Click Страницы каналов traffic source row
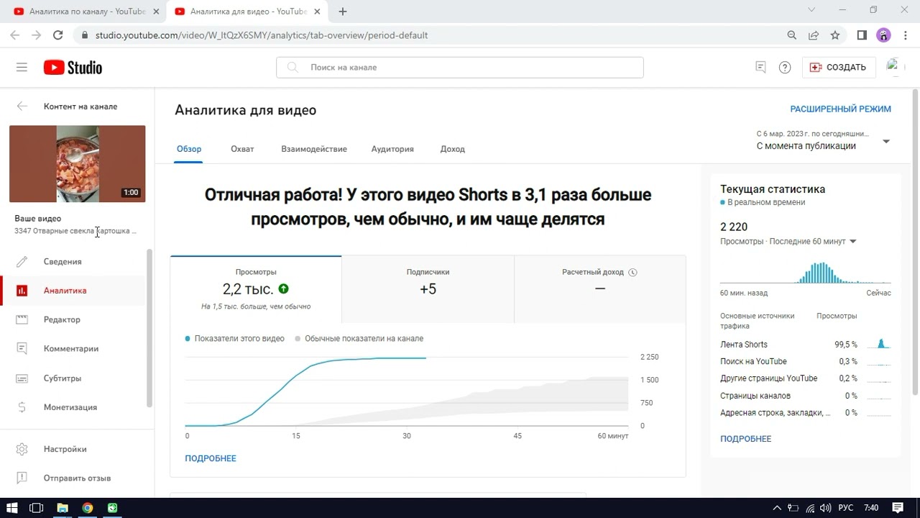This screenshot has height=518, width=920. [x=806, y=396]
